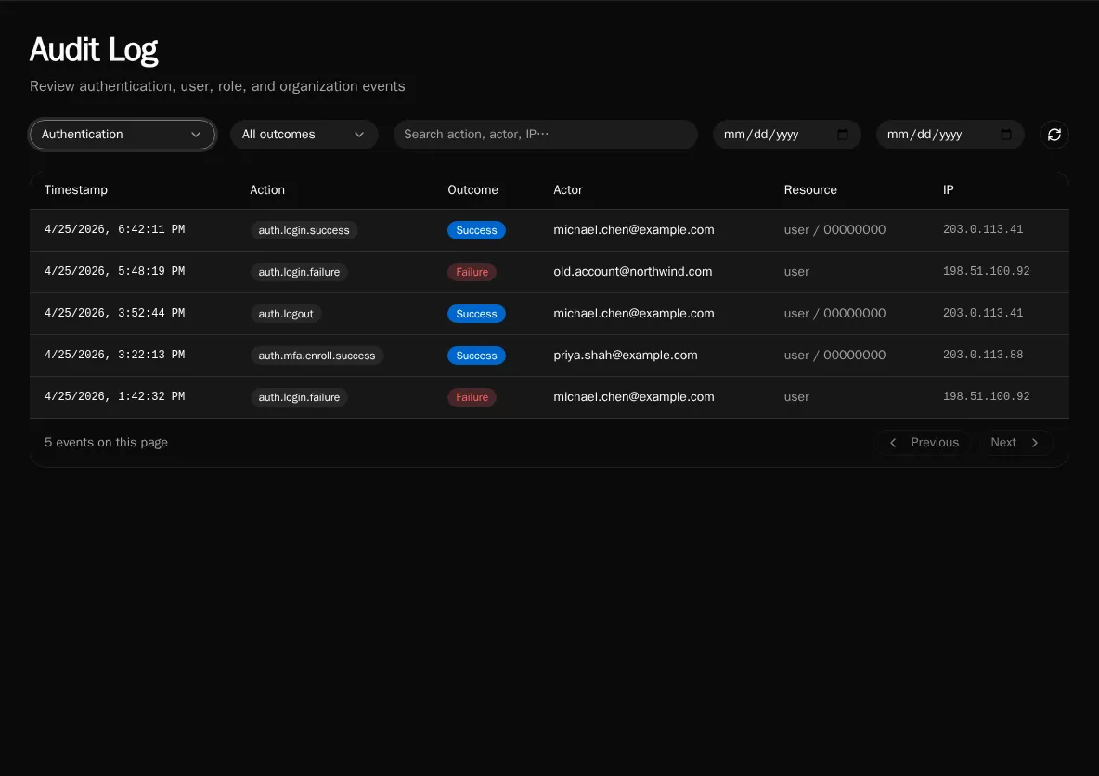Click the Actor column header
Image resolution: width=1099 pixels, height=776 pixels.
pos(568,190)
